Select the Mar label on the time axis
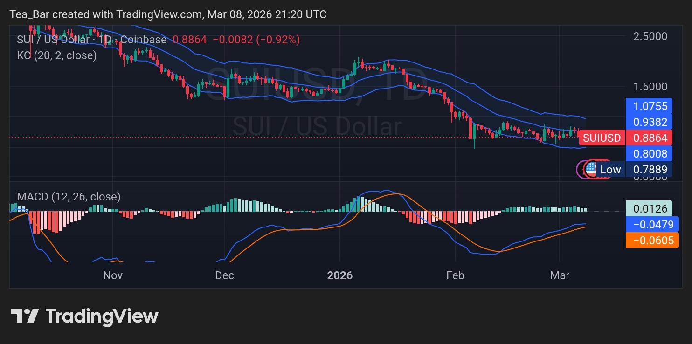 (560, 275)
